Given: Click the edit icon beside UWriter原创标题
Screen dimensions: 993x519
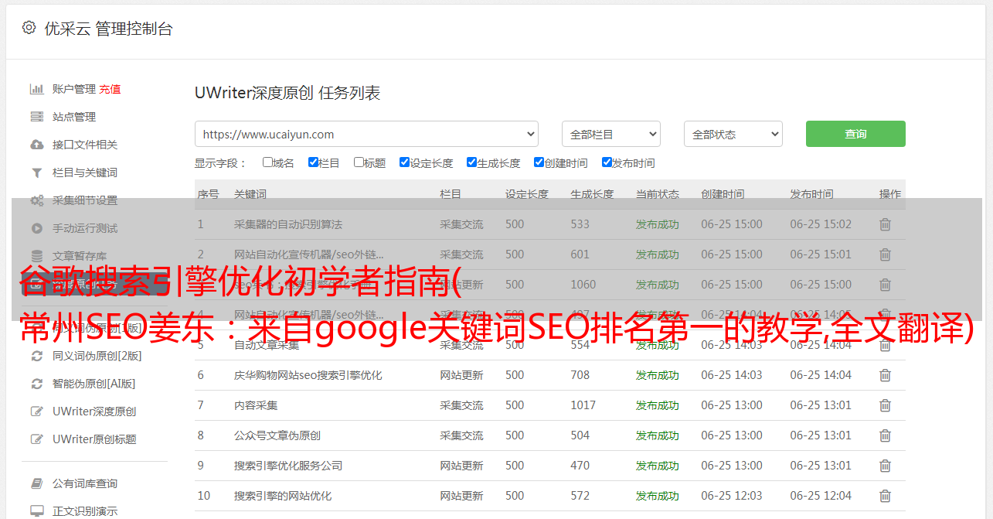Looking at the screenshot, I should [36, 439].
